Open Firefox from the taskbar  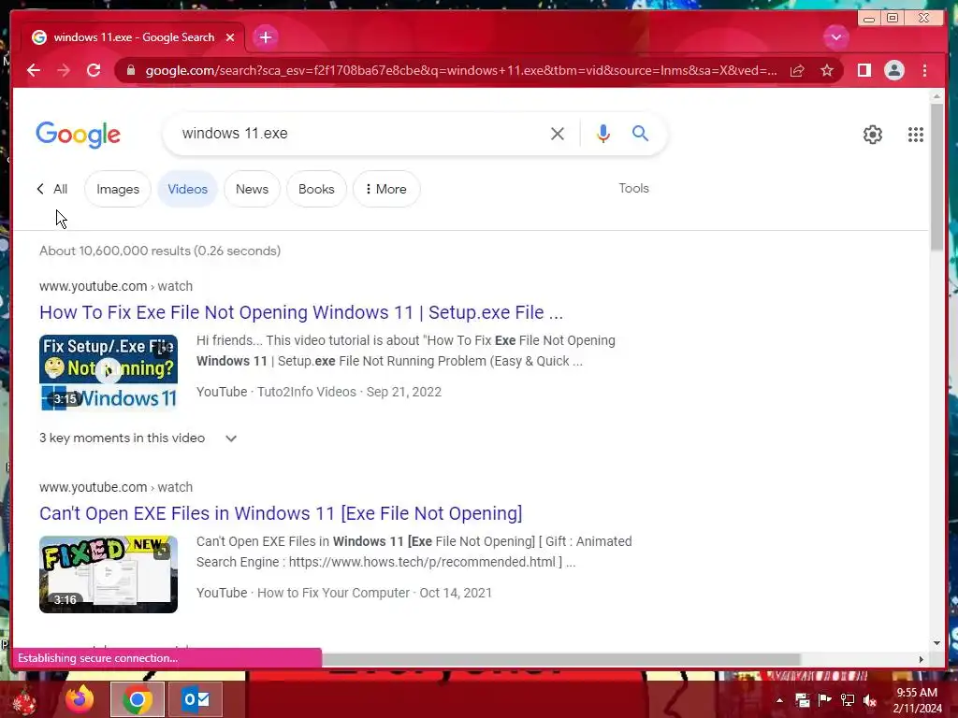(x=80, y=699)
